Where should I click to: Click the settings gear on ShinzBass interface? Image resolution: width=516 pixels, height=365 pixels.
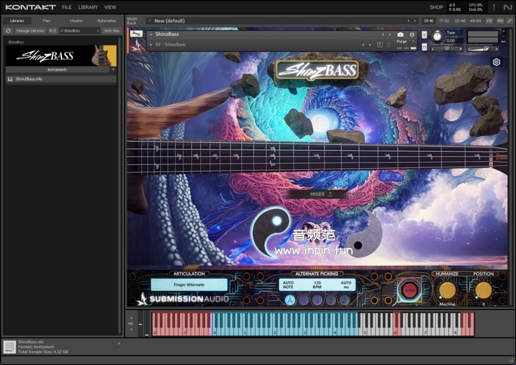pos(497,62)
